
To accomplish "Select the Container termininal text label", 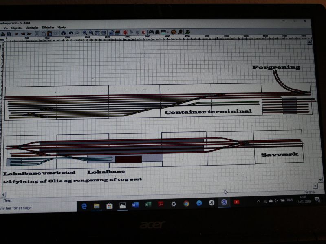I will [208, 111].
